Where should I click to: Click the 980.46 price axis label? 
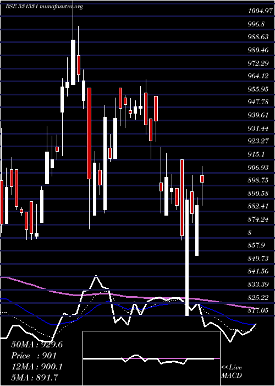pyautogui.click(x=258, y=50)
